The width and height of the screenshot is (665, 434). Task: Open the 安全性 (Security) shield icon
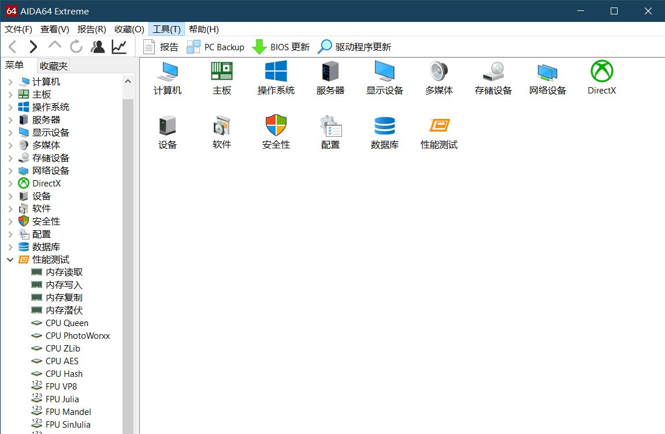tap(276, 130)
